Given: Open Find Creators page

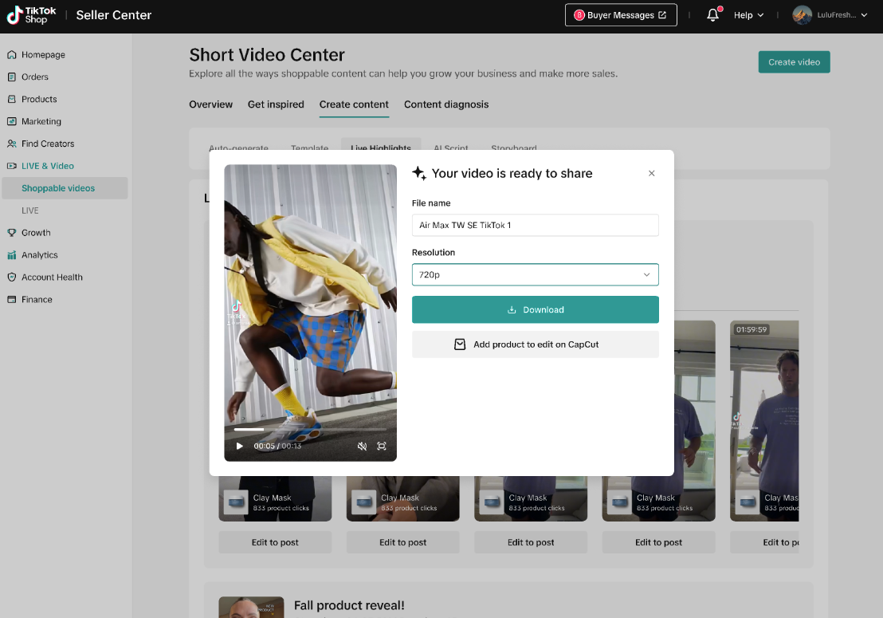Looking at the screenshot, I should point(48,144).
